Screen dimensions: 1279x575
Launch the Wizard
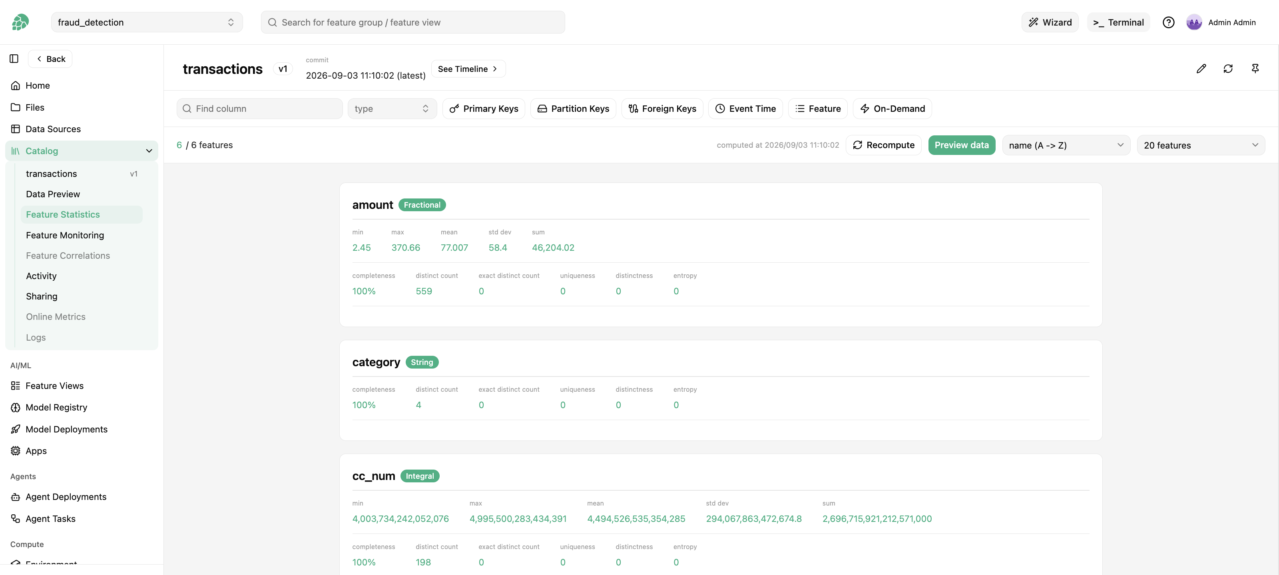tap(1050, 22)
